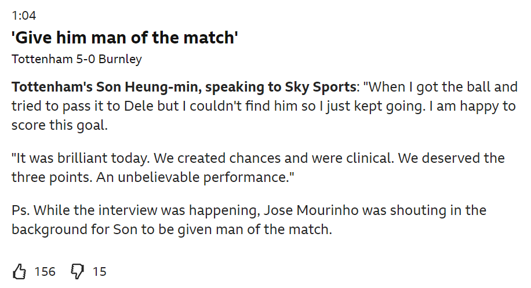The height and width of the screenshot is (288, 531).
Task: Dislike the post with thumbs down icon
Action: click(x=78, y=271)
